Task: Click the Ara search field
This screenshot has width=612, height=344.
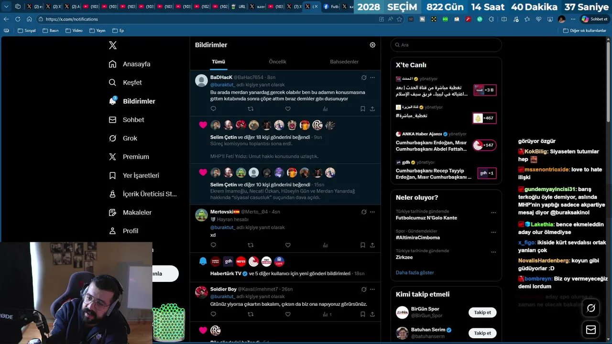Action: click(x=446, y=45)
